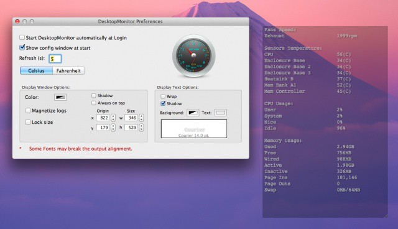Enable Always on top
The height and width of the screenshot is (229, 398).
(94, 103)
